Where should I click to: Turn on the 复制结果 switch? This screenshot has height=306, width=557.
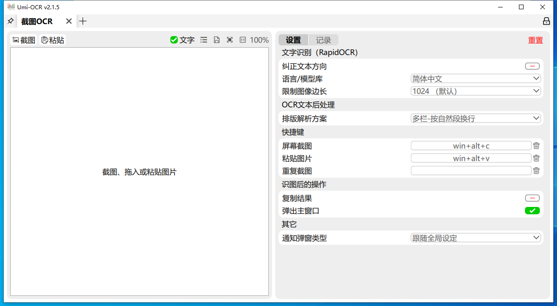532,198
